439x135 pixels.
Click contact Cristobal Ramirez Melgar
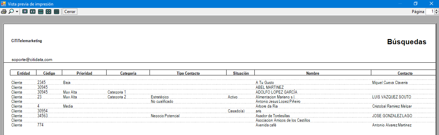click(392, 106)
